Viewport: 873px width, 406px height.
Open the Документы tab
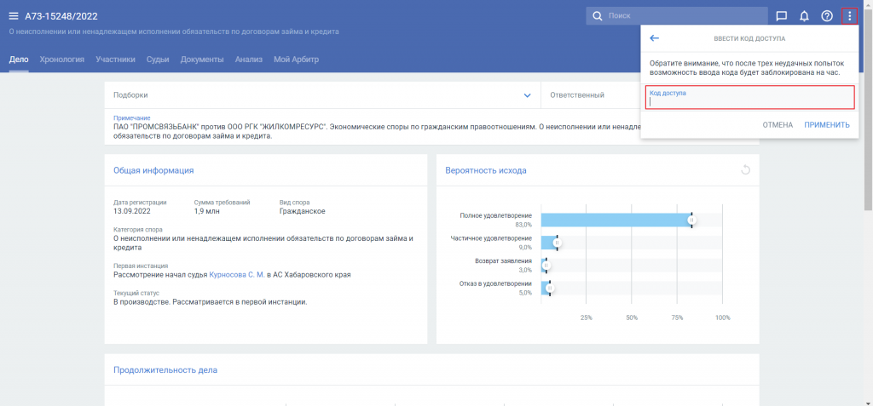point(202,60)
